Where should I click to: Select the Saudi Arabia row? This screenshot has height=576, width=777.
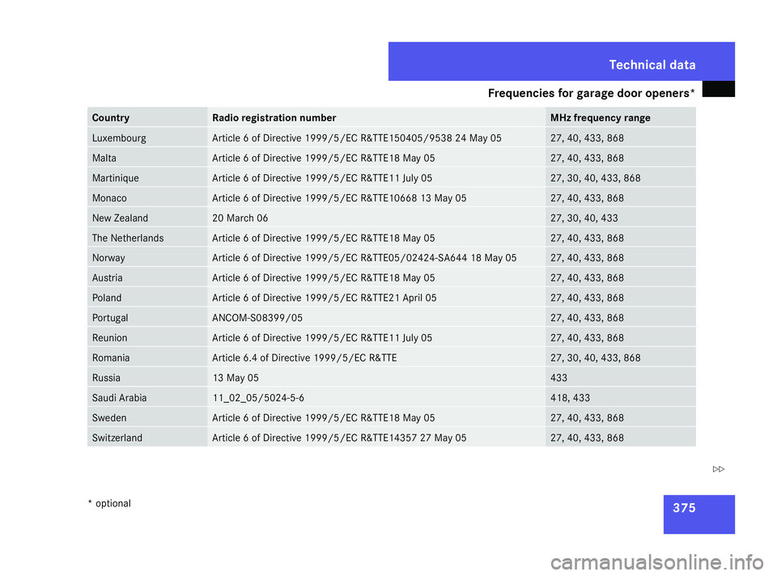coord(392,398)
